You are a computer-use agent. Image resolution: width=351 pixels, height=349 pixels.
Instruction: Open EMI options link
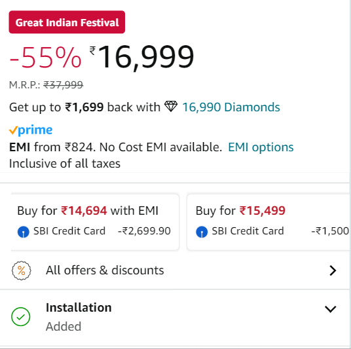point(261,147)
